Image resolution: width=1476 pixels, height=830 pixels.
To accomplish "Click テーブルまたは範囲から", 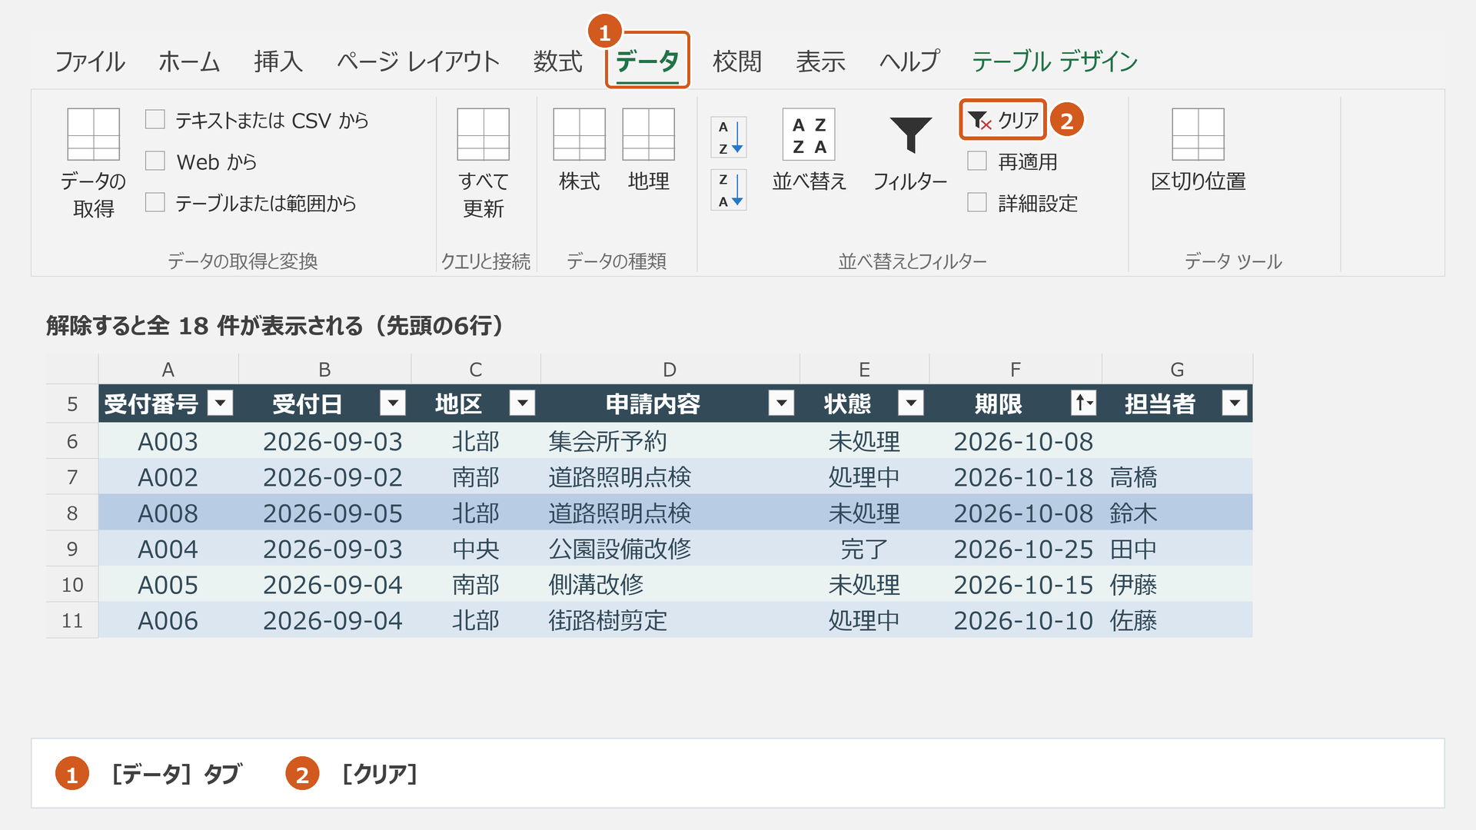I will point(251,203).
